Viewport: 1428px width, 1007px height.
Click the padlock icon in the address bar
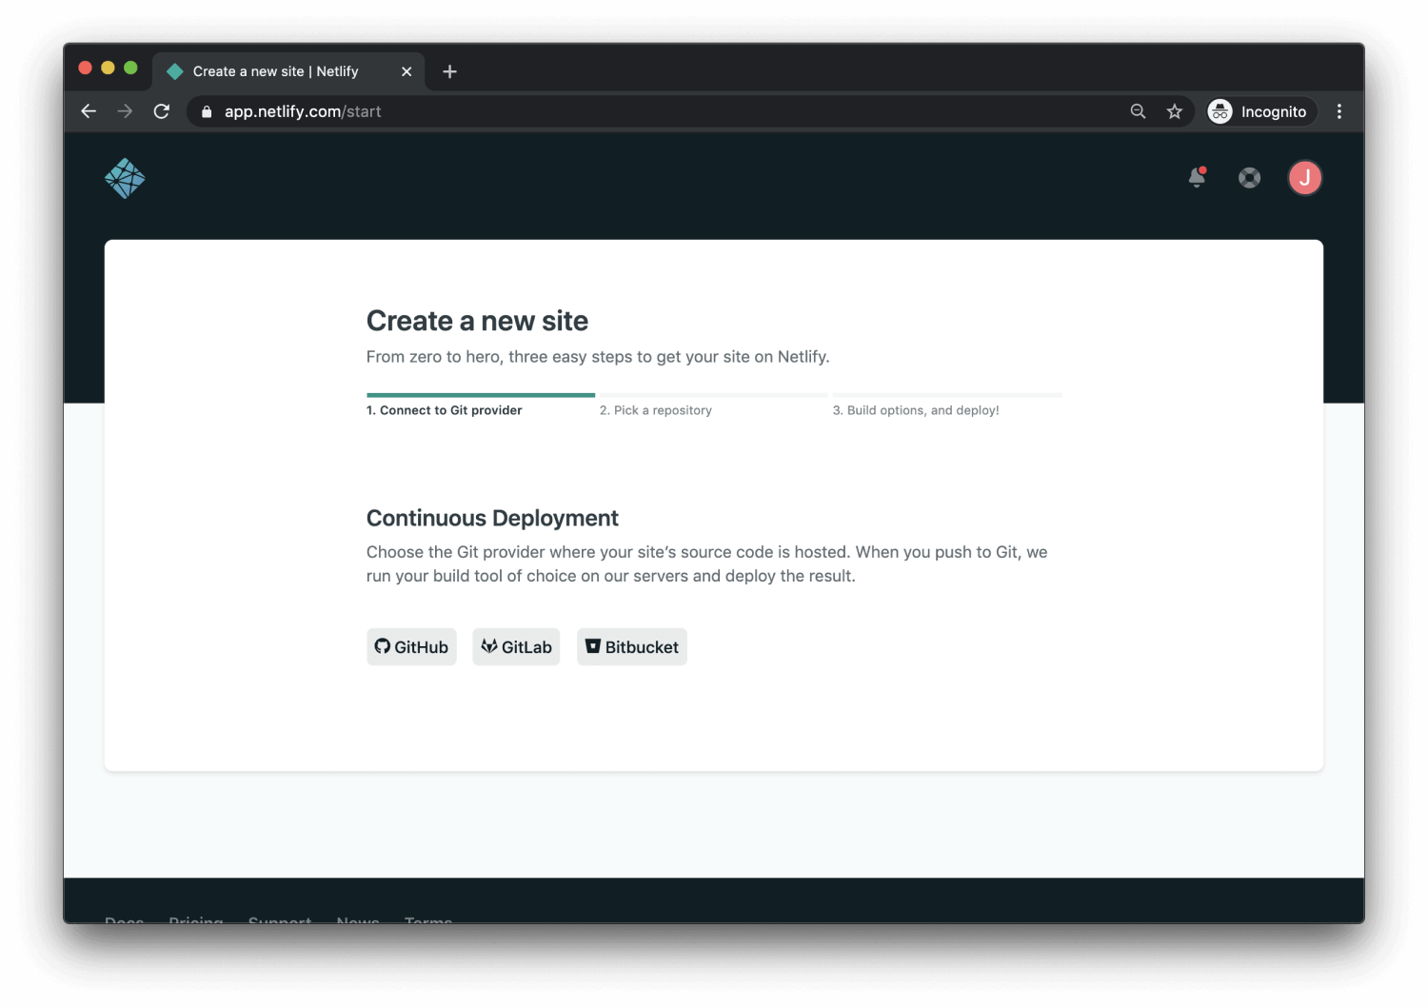click(206, 111)
